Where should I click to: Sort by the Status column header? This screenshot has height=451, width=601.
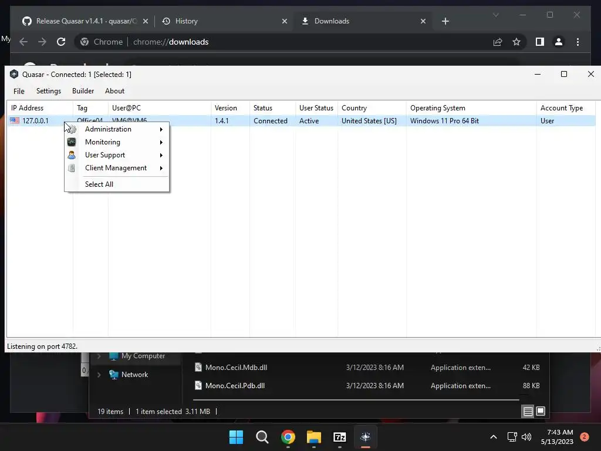point(272,108)
